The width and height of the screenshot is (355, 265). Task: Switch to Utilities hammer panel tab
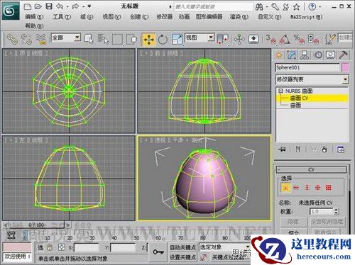point(343,55)
